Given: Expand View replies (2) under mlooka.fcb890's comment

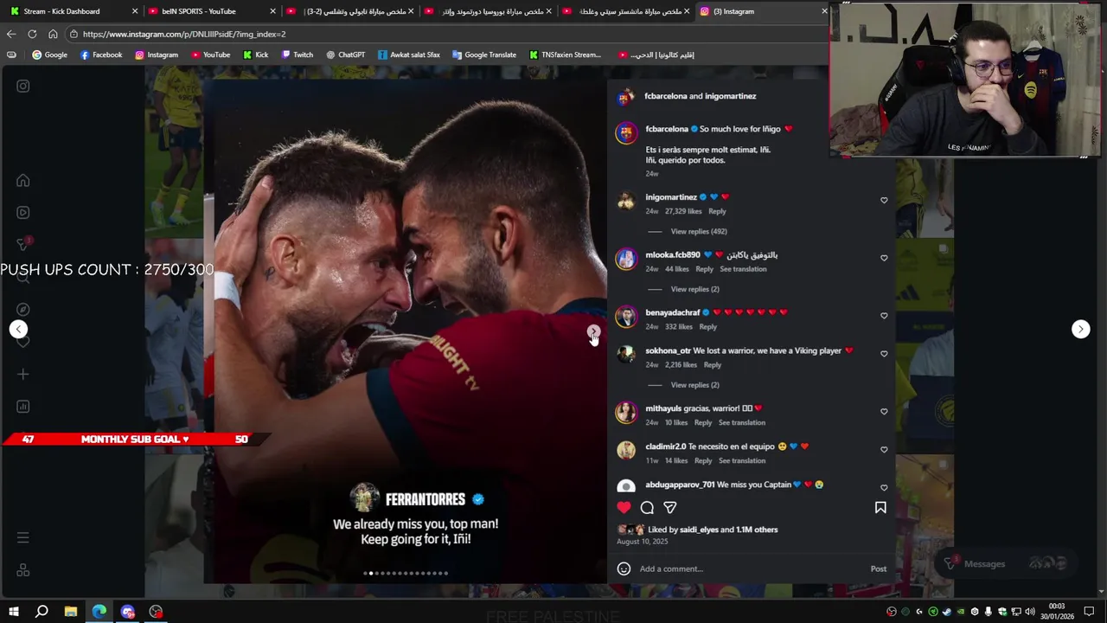Looking at the screenshot, I should pyautogui.click(x=695, y=289).
